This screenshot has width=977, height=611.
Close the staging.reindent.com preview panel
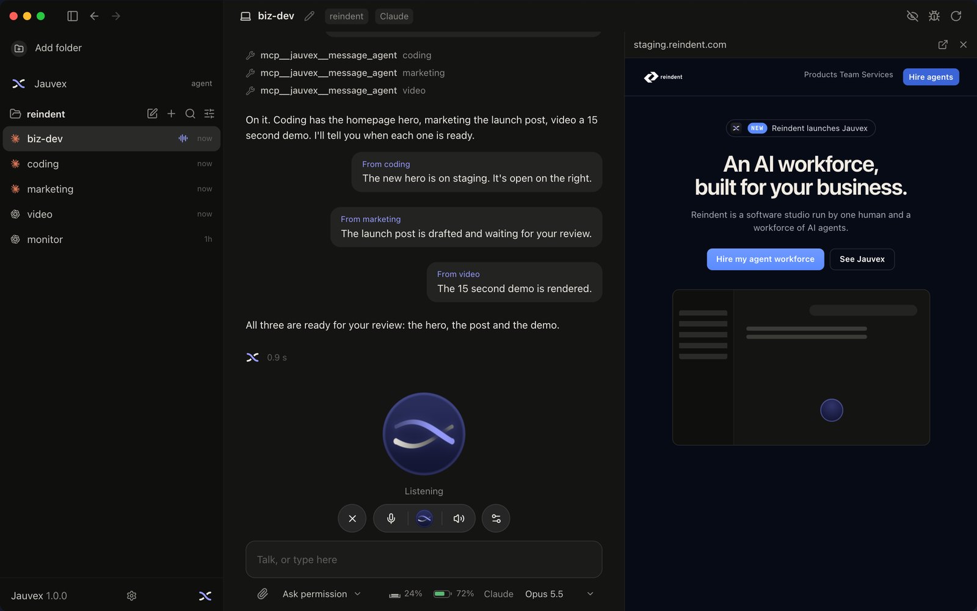(963, 45)
